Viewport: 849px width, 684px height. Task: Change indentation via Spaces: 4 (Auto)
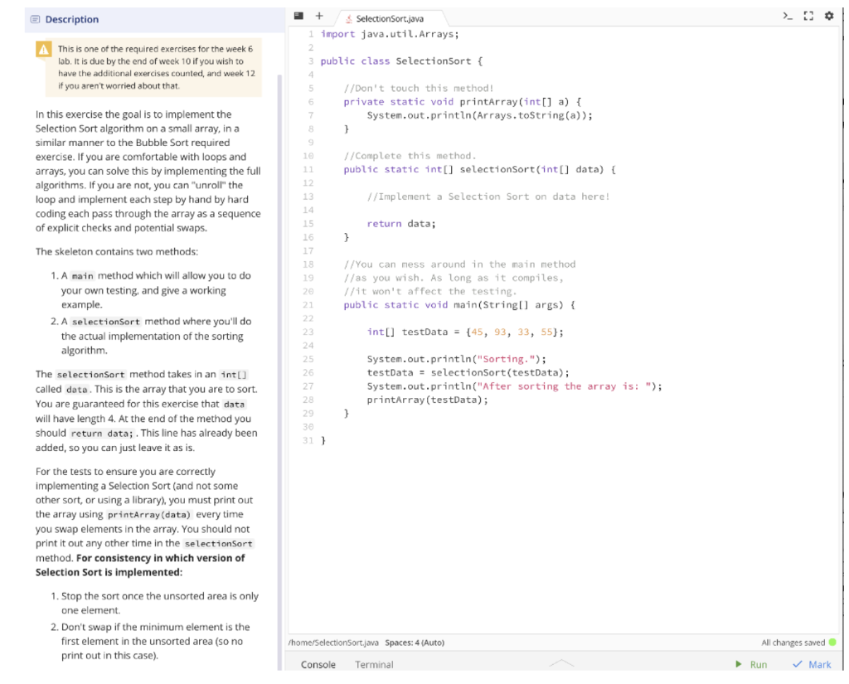pos(415,643)
